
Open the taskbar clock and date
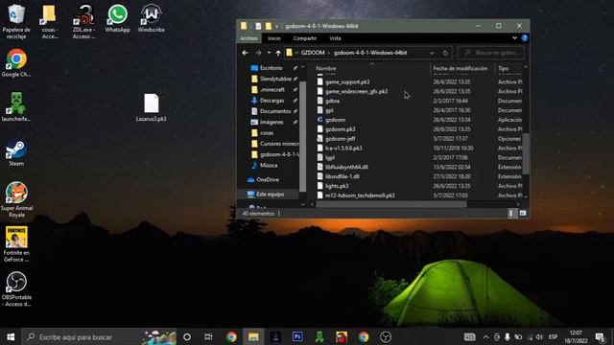click(576, 336)
